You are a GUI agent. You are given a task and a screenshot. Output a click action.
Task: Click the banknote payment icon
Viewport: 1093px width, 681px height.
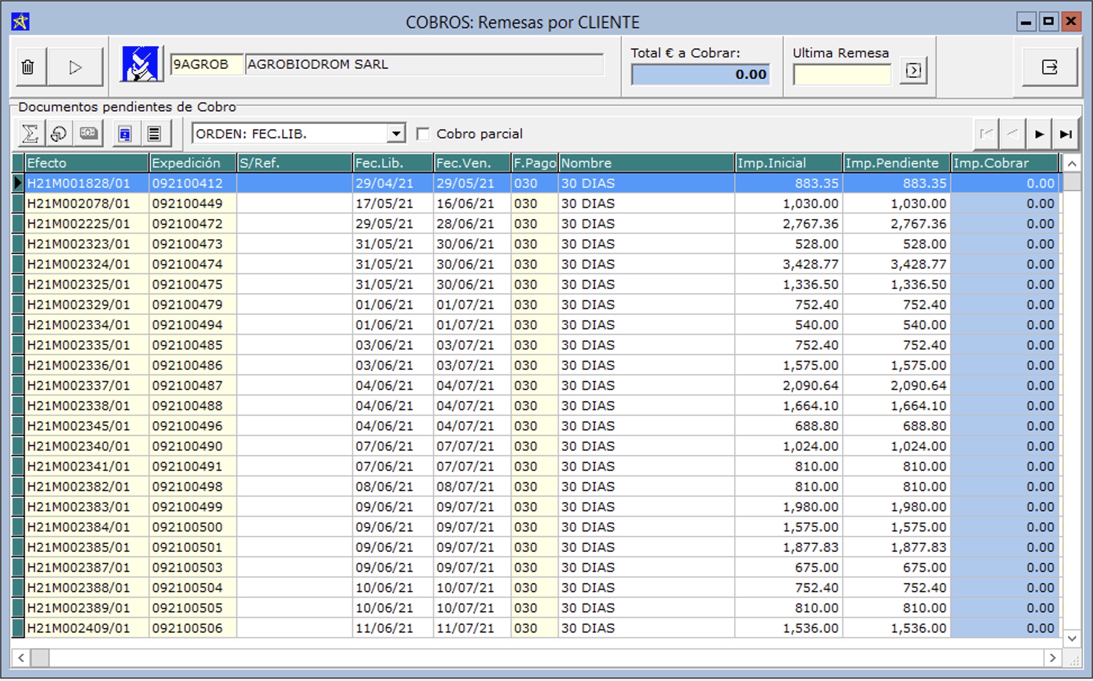coord(88,134)
